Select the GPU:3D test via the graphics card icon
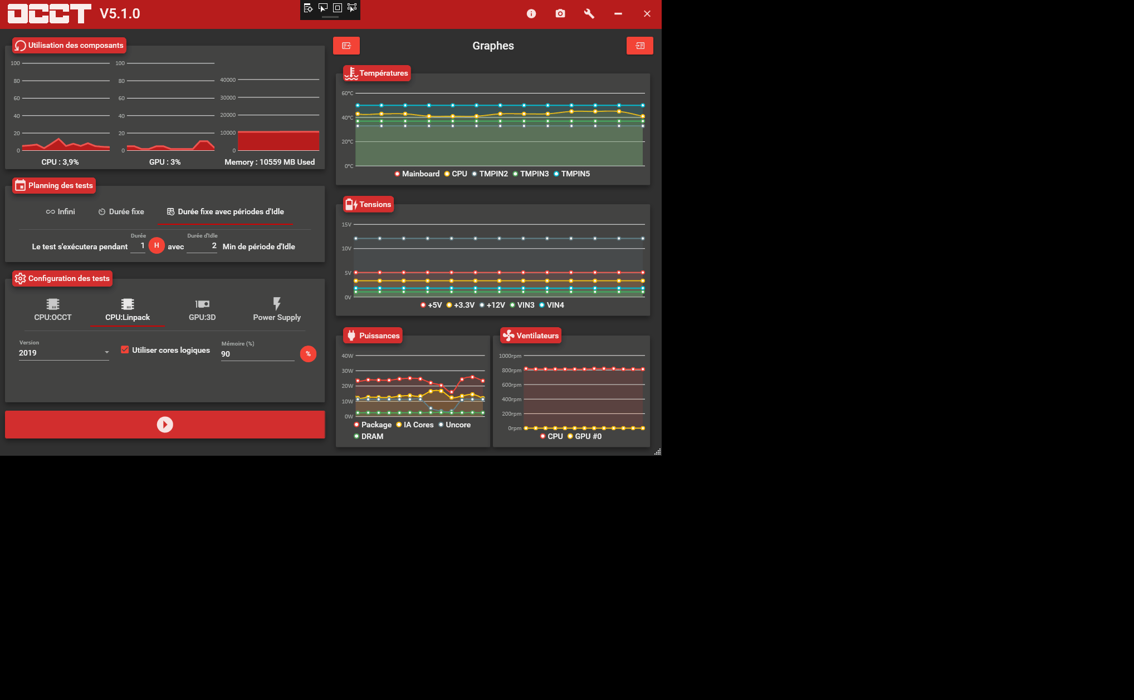The image size is (1134, 700). tap(202, 310)
